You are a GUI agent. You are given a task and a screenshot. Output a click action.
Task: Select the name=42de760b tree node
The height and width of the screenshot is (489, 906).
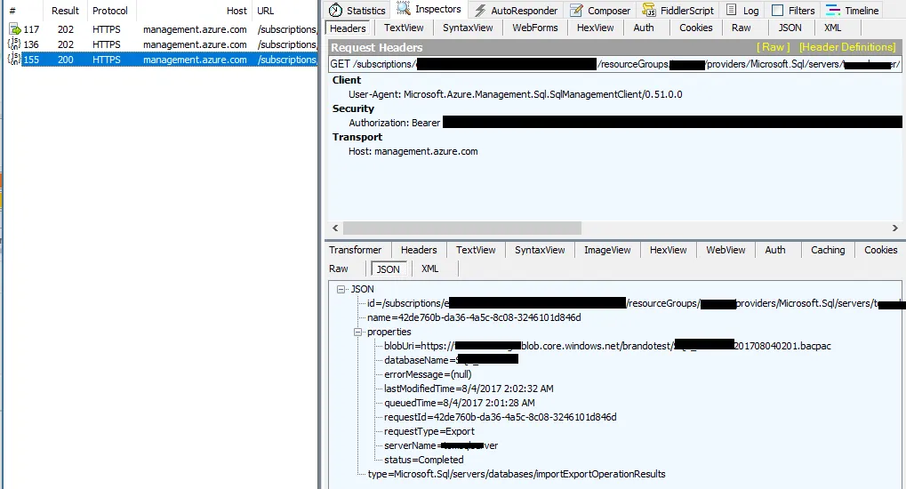(474, 317)
